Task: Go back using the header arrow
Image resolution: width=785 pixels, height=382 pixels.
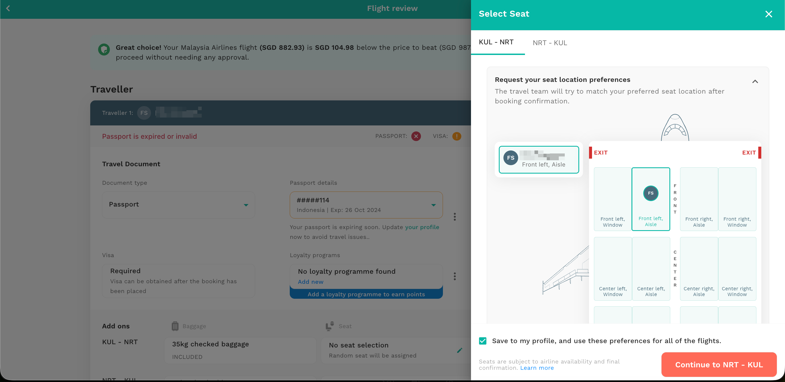Action: click(8, 8)
